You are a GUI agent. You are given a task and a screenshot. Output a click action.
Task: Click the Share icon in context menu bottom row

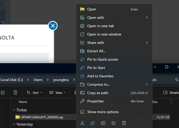114,123
